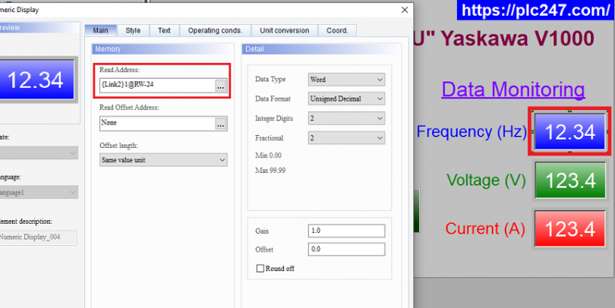Viewport: 615px width, 308px height.
Task: Click the Gain value field
Action: pyautogui.click(x=346, y=231)
